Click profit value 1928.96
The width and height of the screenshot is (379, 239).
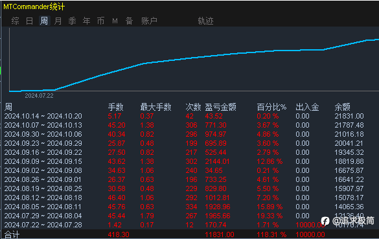tap(218, 207)
